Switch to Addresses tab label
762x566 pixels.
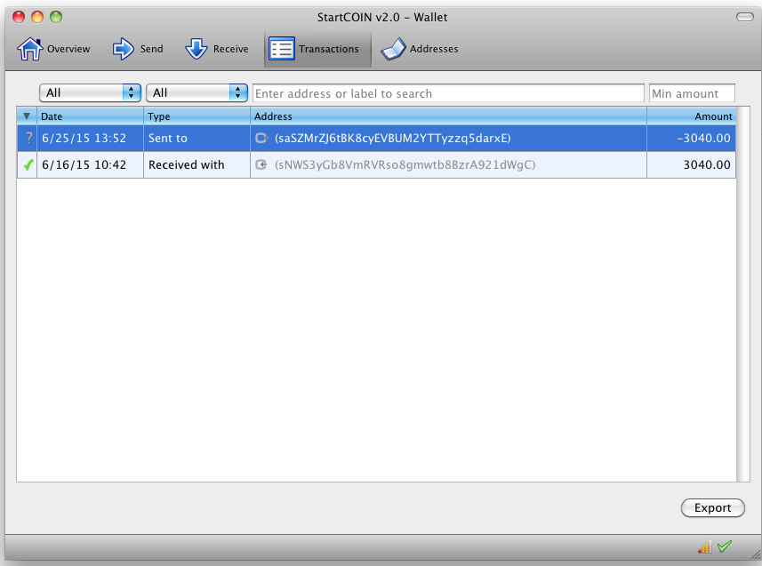pyautogui.click(x=434, y=49)
